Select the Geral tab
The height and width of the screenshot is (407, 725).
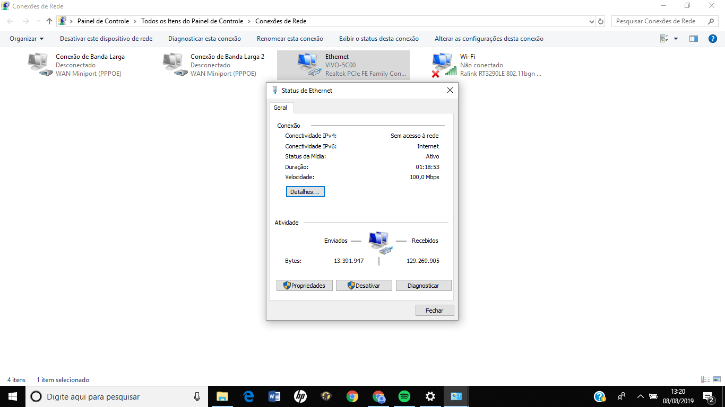[x=280, y=108]
